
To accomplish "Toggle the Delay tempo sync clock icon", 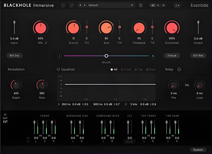I will point(179,69).
